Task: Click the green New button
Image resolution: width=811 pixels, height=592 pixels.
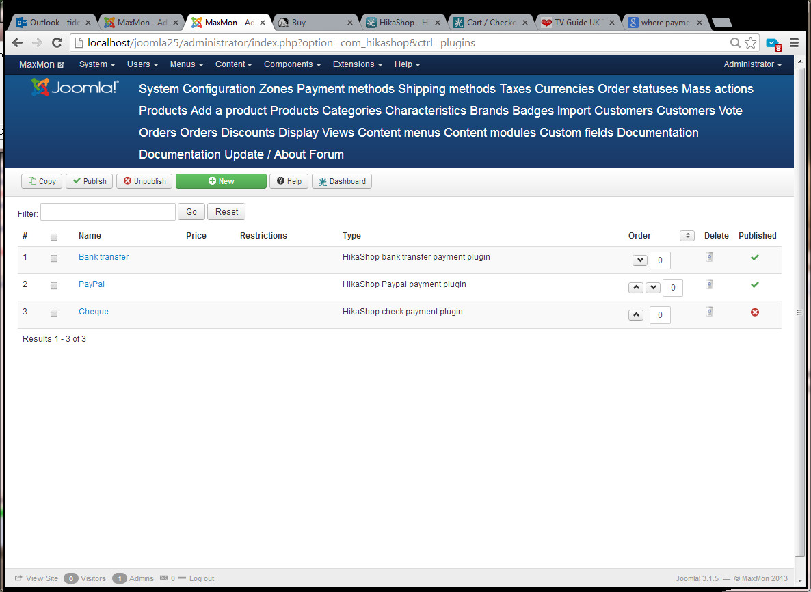Action: click(222, 181)
